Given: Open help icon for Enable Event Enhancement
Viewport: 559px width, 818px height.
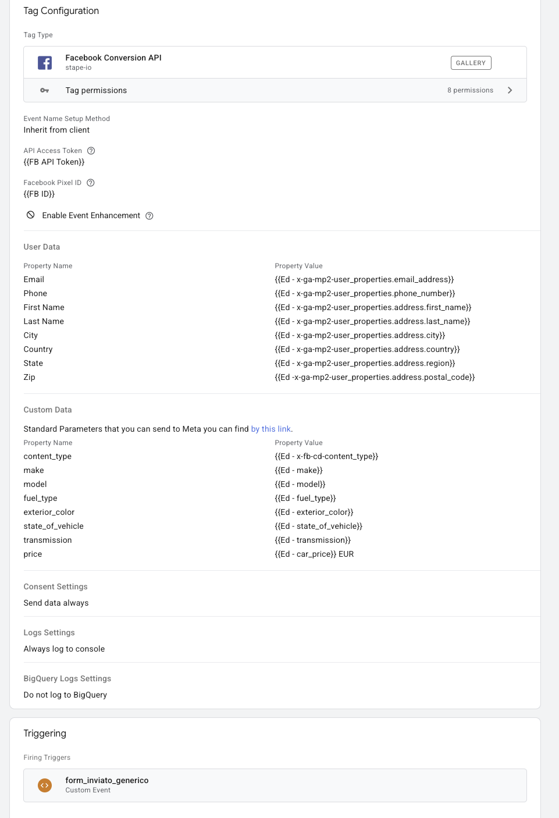Looking at the screenshot, I should point(149,216).
